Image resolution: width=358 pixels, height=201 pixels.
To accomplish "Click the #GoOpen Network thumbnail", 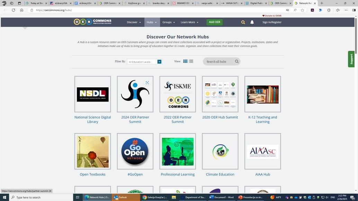I will click(x=135, y=151).
